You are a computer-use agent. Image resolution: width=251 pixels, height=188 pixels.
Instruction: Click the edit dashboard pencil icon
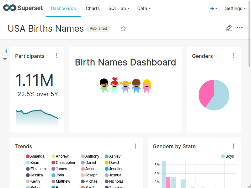pos(229,28)
